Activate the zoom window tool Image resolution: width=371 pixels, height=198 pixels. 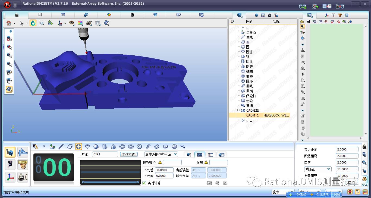42,23
